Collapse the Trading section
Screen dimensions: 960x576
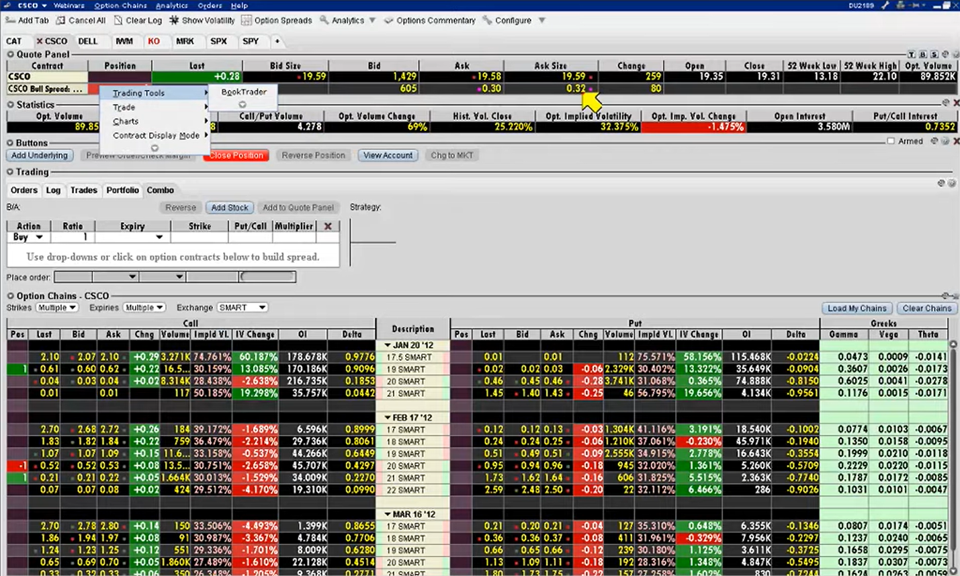11,172
